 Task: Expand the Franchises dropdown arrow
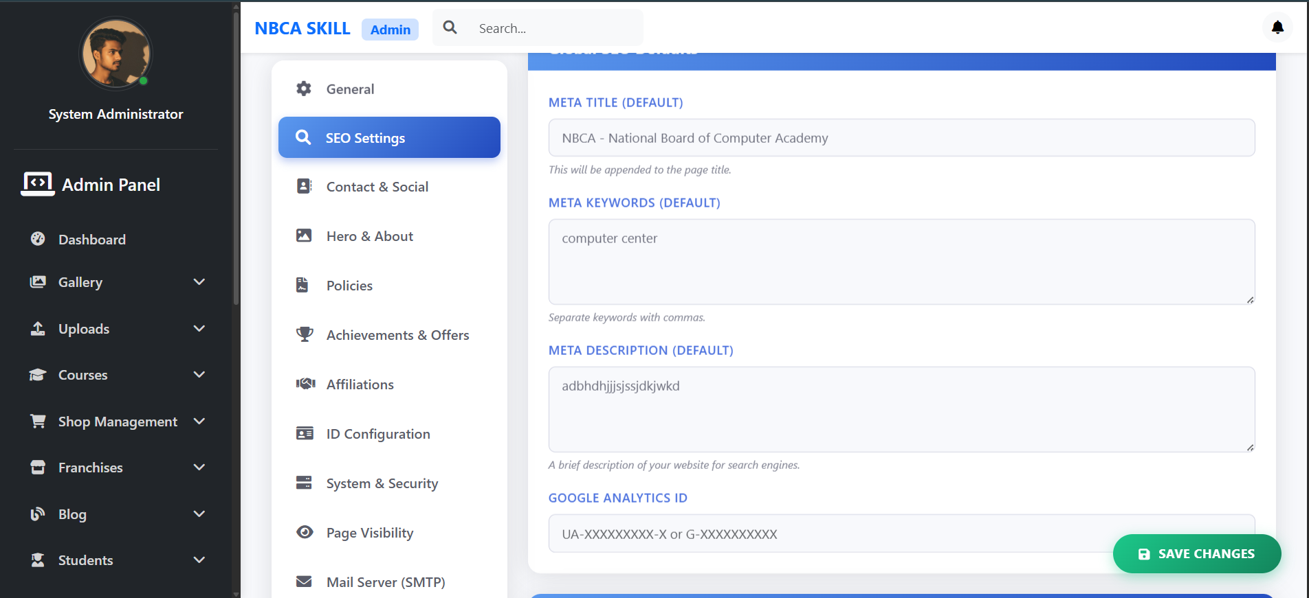pyautogui.click(x=199, y=468)
